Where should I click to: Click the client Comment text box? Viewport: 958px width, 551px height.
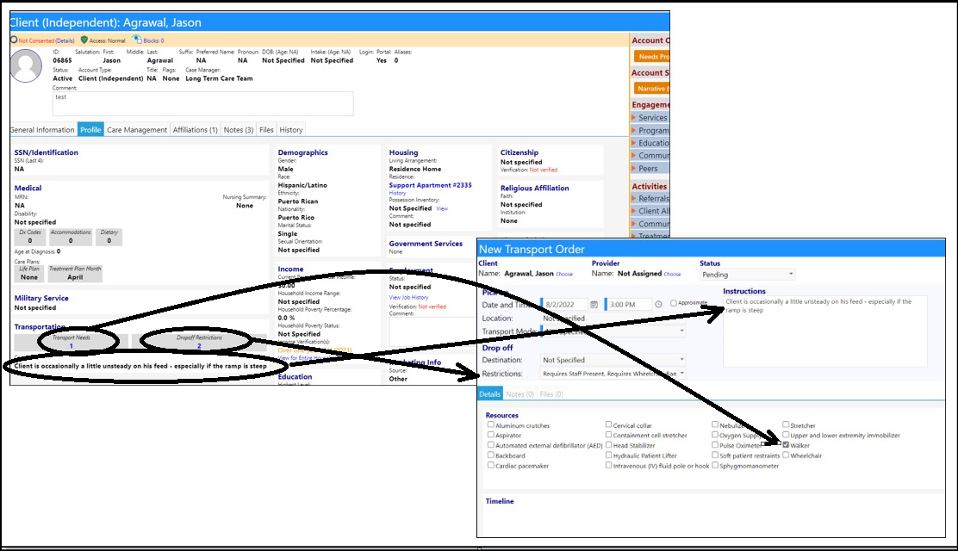[202, 104]
